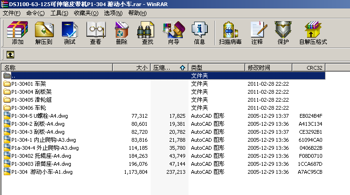This screenshot has width=350, height=195.
Task: Click packed size value 237,213
Action: (x=176, y=172)
